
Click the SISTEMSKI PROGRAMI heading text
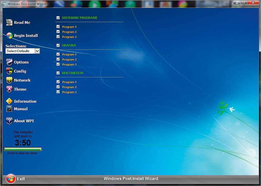79,18
